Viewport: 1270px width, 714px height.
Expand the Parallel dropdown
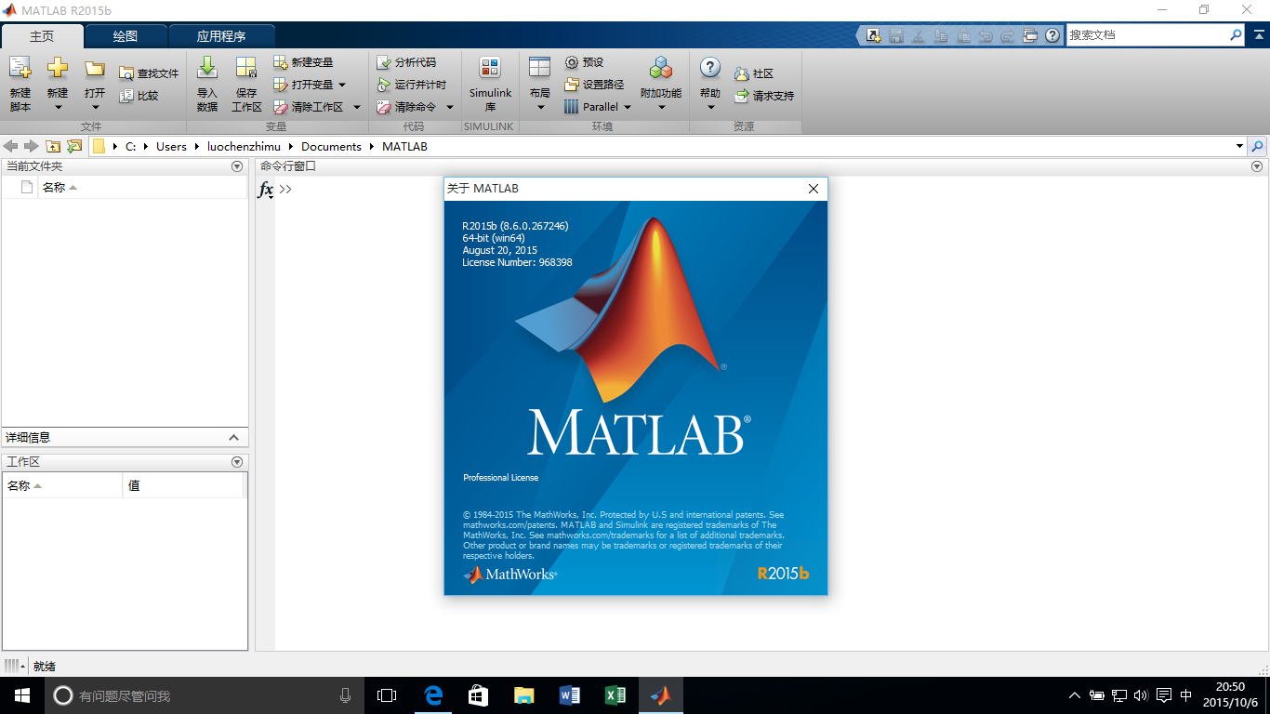coord(627,107)
